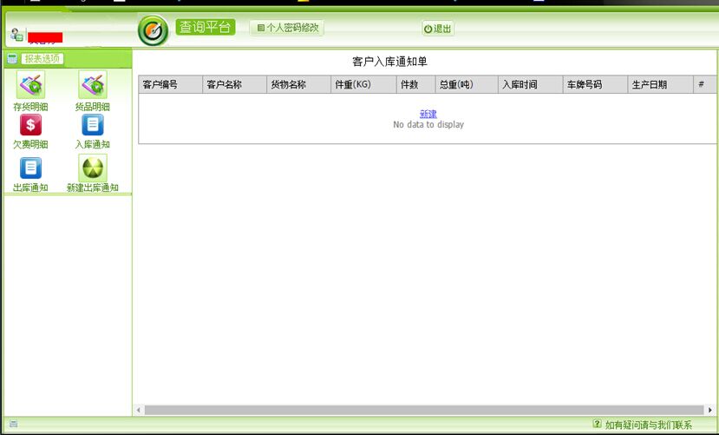Sort by 入库时间 column header
This screenshot has width=719, height=435.
[520, 85]
